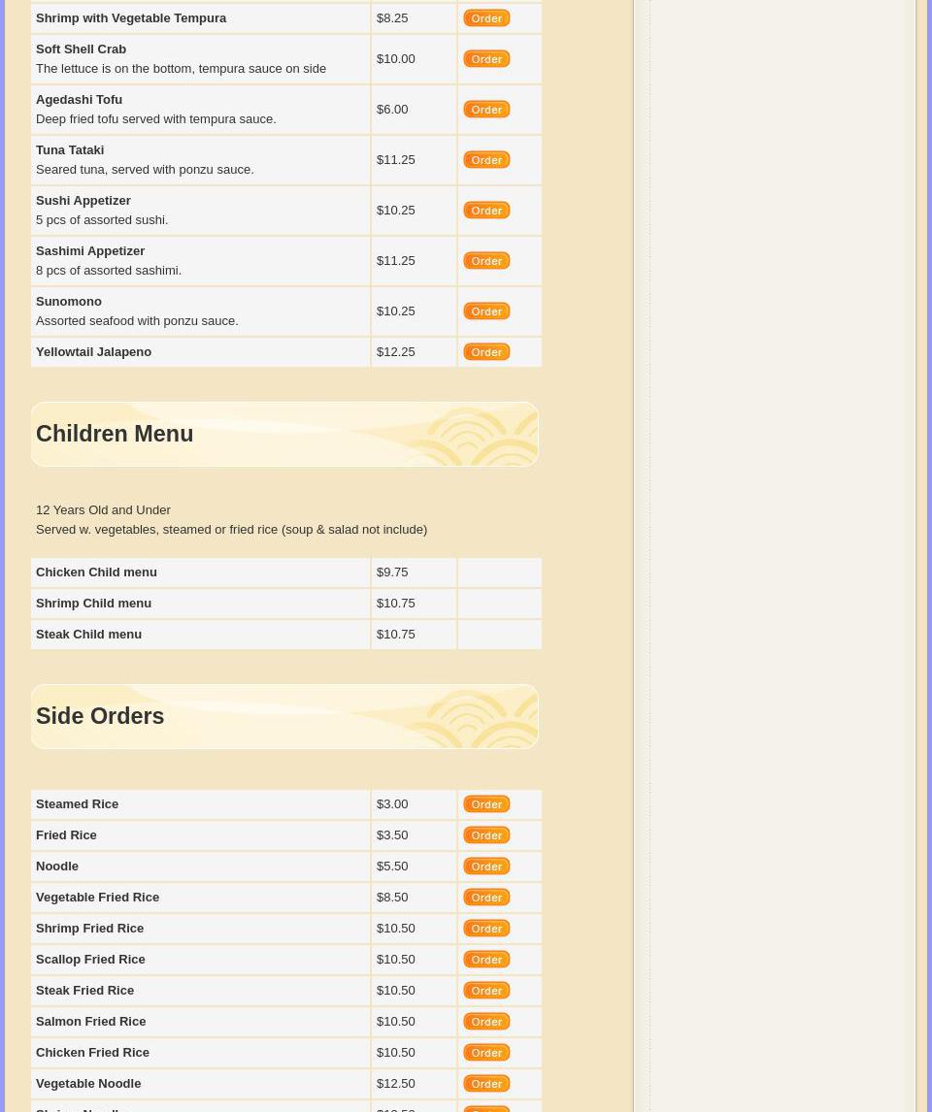Order the Agedashi Tofu appetizer
Image resolution: width=932 pixels, height=1112 pixels.
tap(486, 110)
